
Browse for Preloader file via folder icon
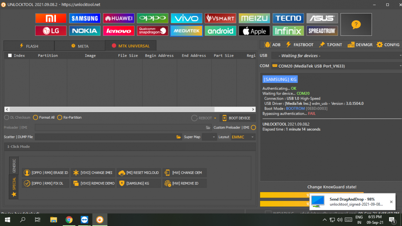[208, 127]
